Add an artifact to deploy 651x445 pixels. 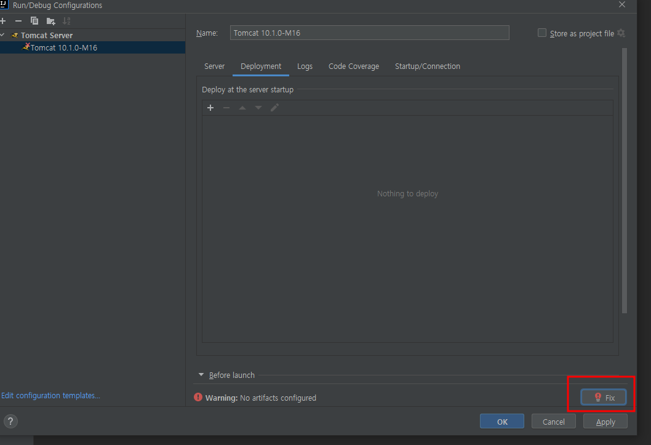coord(210,108)
